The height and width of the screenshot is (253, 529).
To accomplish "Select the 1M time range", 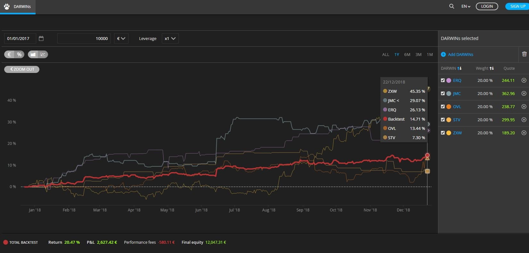I will [430, 54].
